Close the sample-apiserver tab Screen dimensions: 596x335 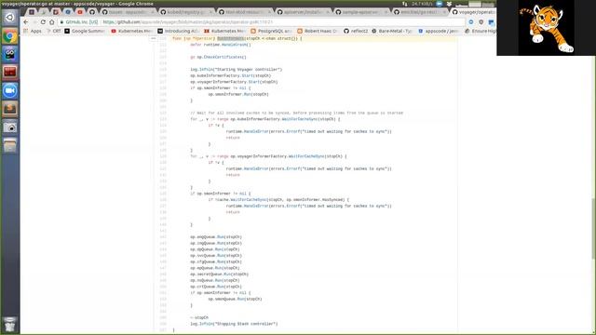(x=386, y=12)
